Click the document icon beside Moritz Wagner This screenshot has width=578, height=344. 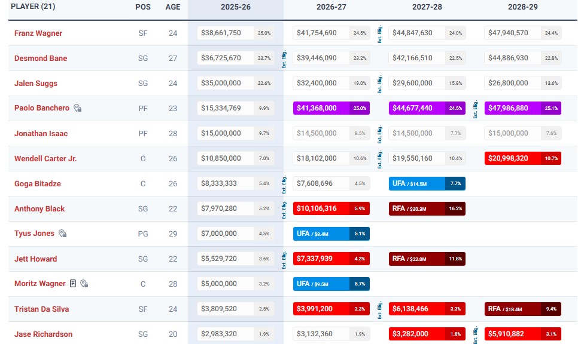73,283
